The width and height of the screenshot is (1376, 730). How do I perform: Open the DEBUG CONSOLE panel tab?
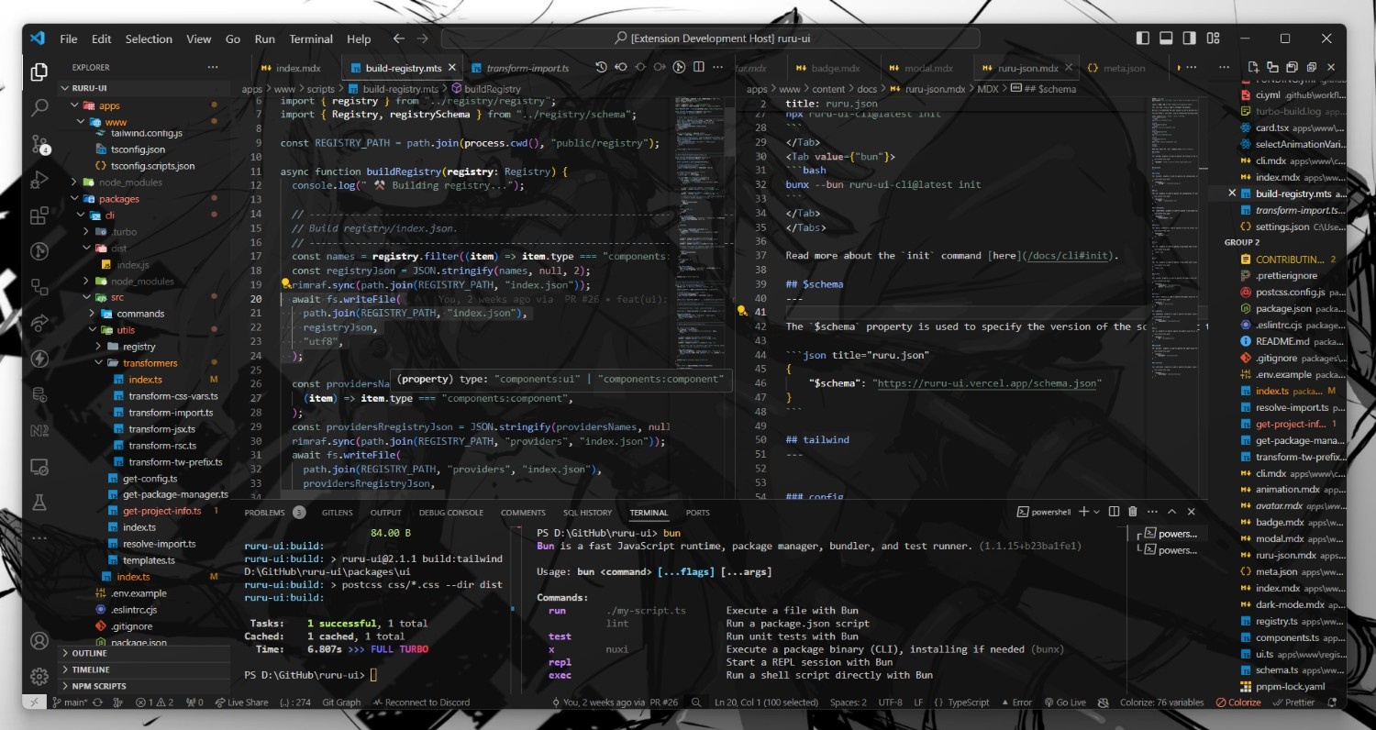(x=450, y=513)
